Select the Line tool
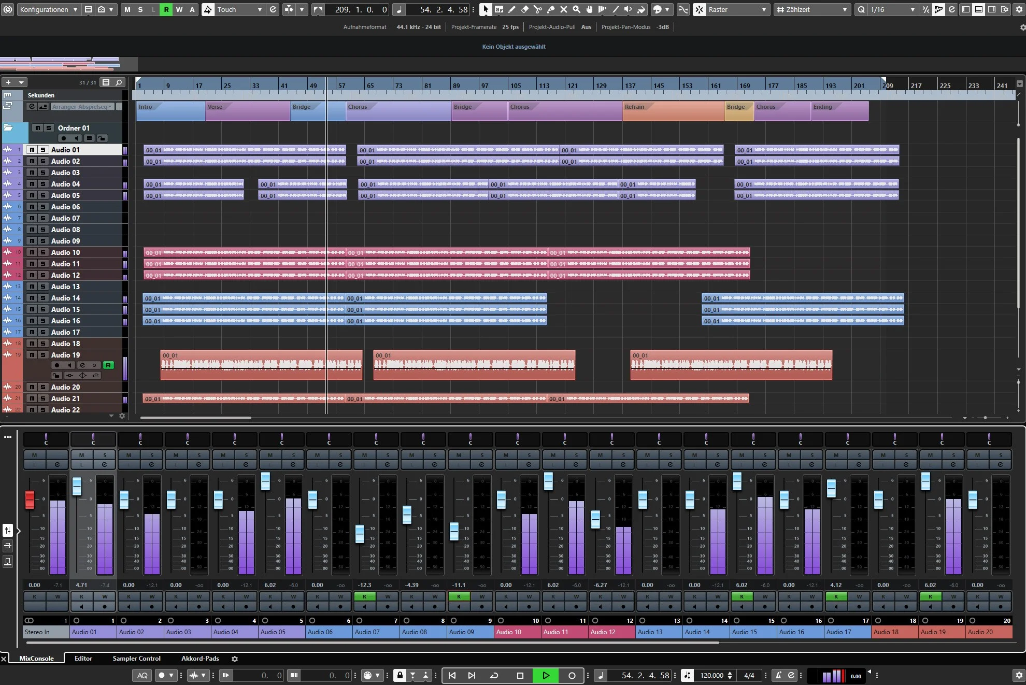This screenshot has width=1026, height=685. tap(615, 9)
